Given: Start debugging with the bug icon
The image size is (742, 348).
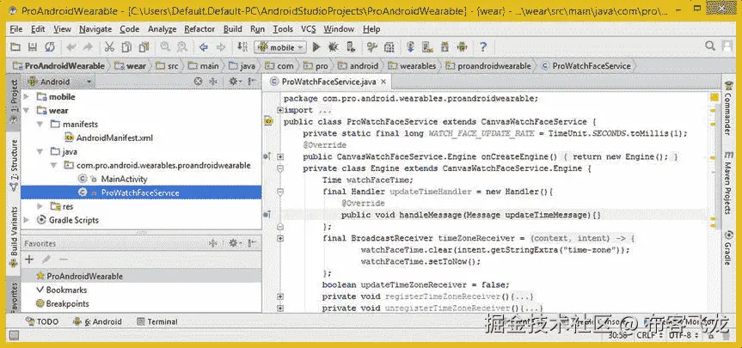Looking at the screenshot, I should tap(333, 46).
